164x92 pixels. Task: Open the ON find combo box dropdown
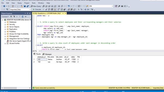(112, 6)
